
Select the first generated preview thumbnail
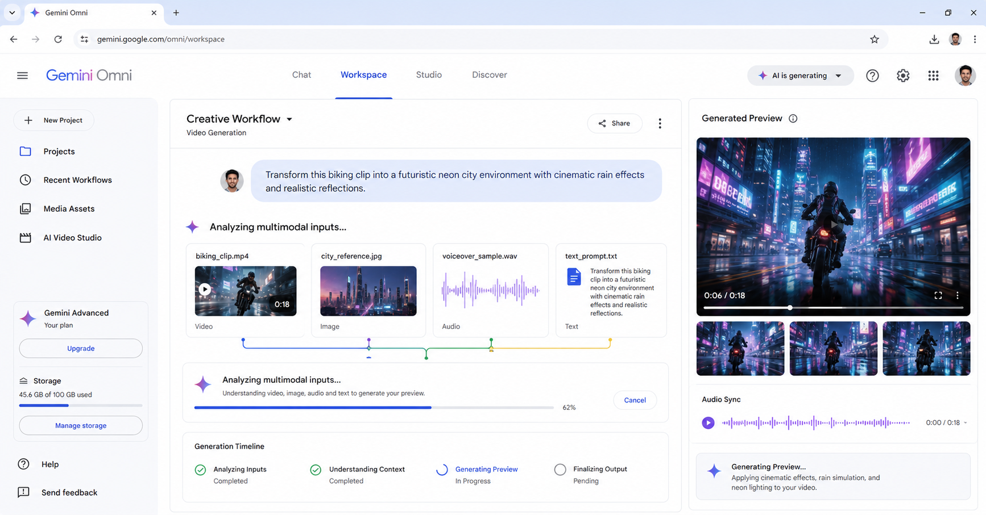[740, 349]
